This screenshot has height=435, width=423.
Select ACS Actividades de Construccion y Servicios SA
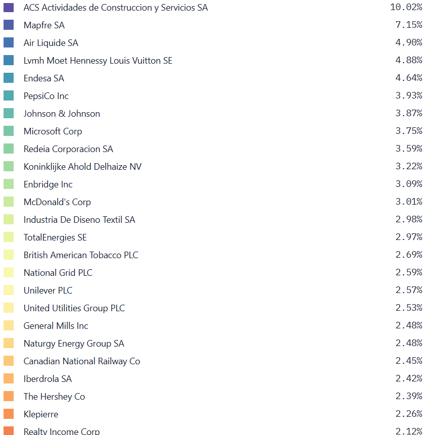[116, 8]
